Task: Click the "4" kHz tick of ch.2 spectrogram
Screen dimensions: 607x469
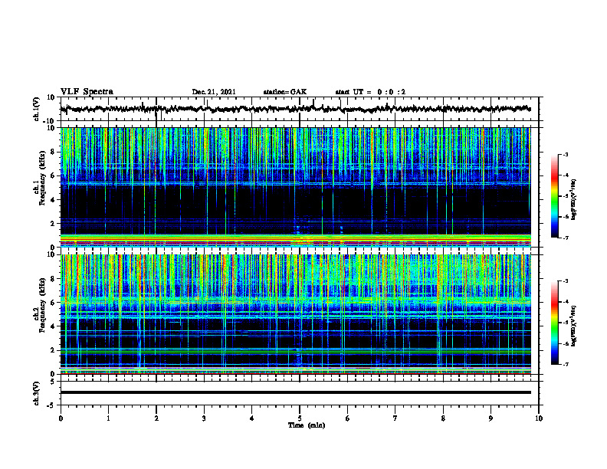Action: (x=53, y=326)
